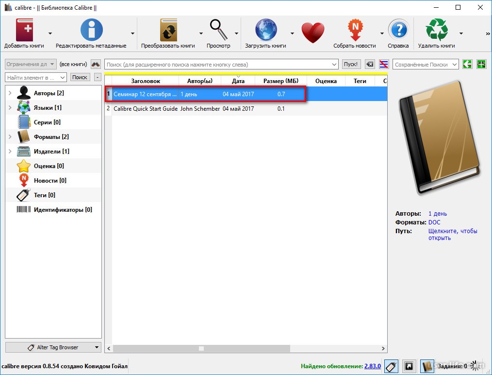Click in the main search input field
The image size is (492, 375).
pos(218,65)
